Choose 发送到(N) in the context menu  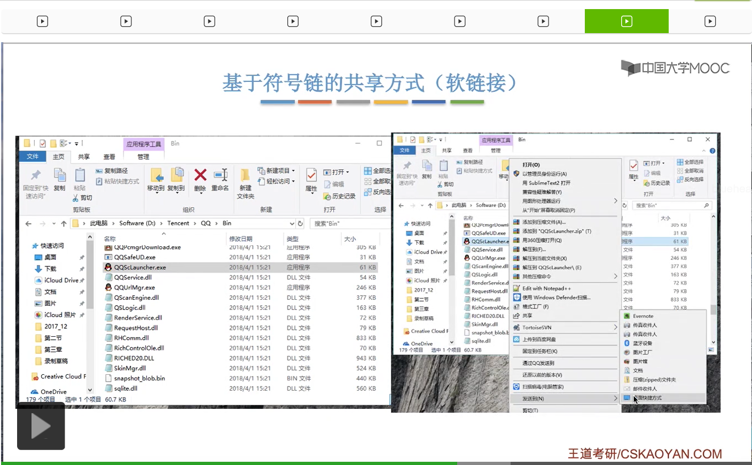pos(566,398)
